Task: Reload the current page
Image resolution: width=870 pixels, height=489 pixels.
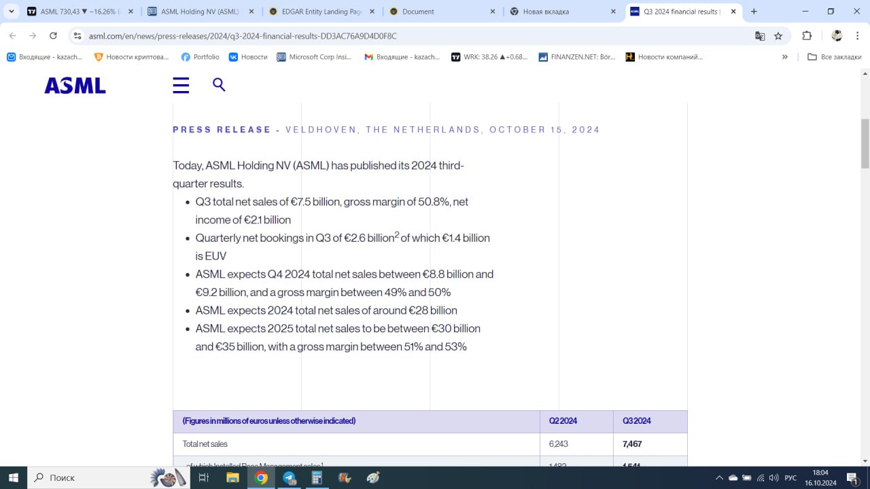Action: pos(53,36)
